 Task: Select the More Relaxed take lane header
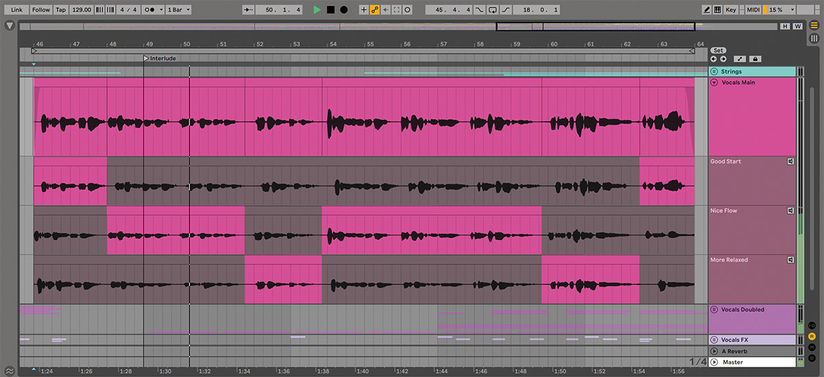pyautogui.click(x=752, y=279)
